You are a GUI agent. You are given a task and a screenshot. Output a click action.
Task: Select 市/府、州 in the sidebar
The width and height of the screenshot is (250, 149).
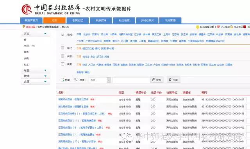tap(29, 46)
